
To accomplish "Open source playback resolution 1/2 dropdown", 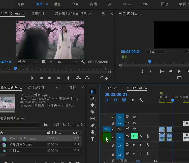I will pyautogui.click(x=67, y=62).
